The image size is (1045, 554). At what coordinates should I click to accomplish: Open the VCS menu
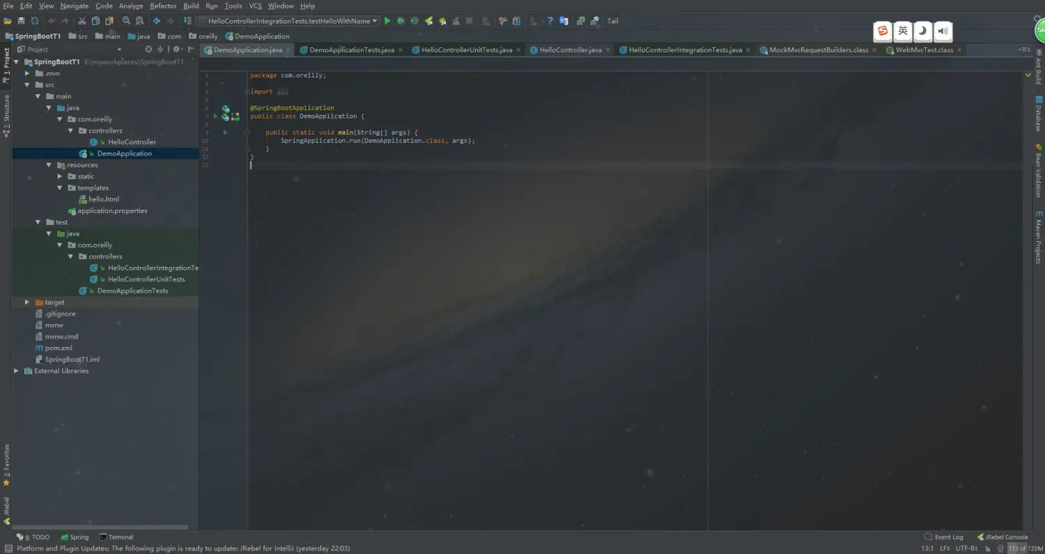tap(255, 6)
